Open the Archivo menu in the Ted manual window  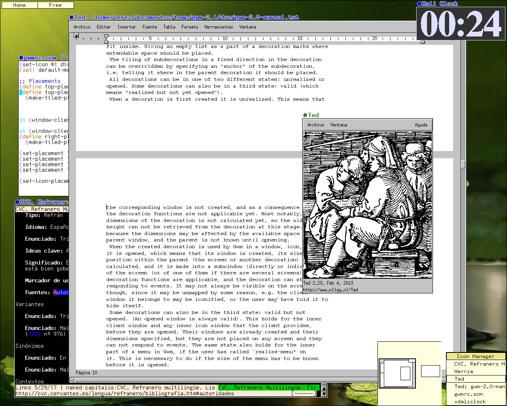(82, 27)
